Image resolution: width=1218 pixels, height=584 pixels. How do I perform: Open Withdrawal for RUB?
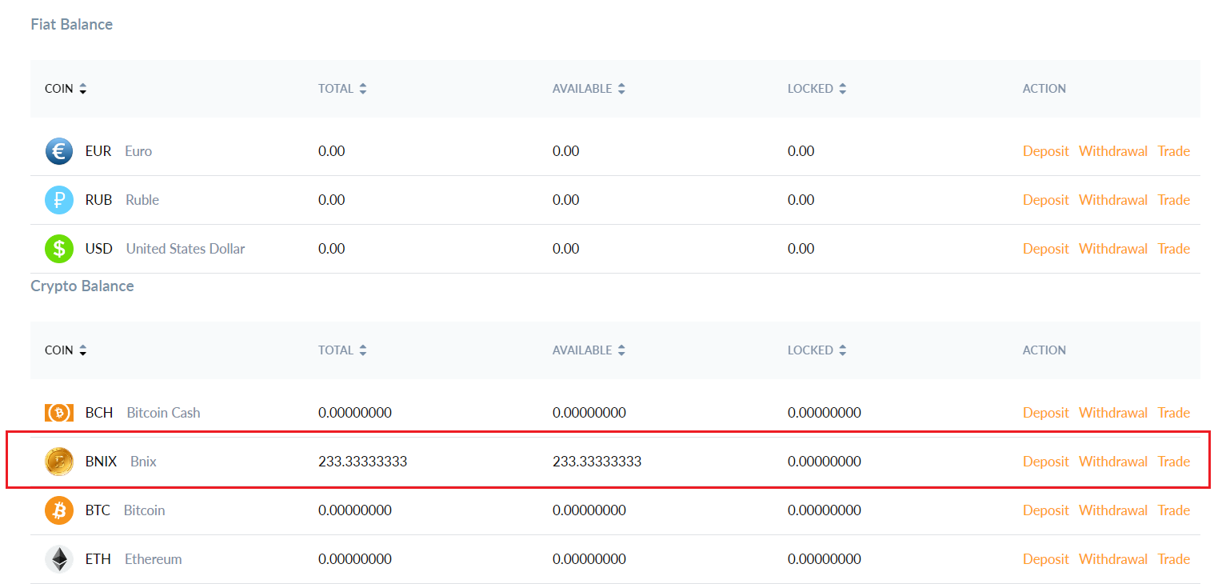tap(1113, 200)
